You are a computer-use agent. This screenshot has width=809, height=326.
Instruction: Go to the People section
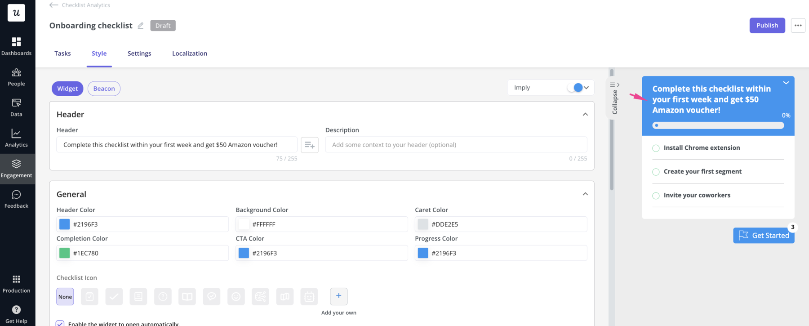tap(16, 77)
